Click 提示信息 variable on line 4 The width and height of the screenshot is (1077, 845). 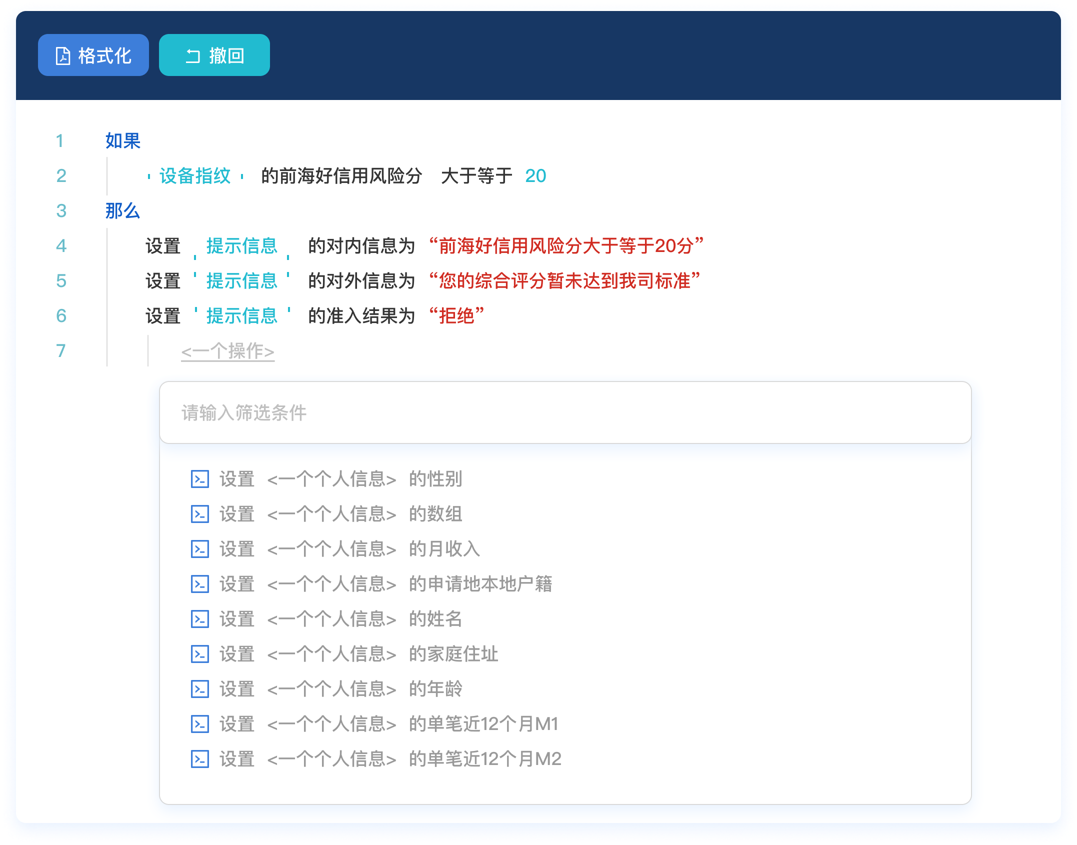click(242, 246)
